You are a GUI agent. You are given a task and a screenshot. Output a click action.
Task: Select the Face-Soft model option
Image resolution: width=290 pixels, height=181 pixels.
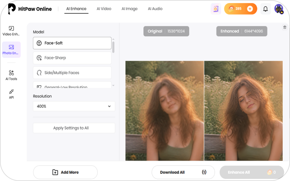[x=72, y=43]
